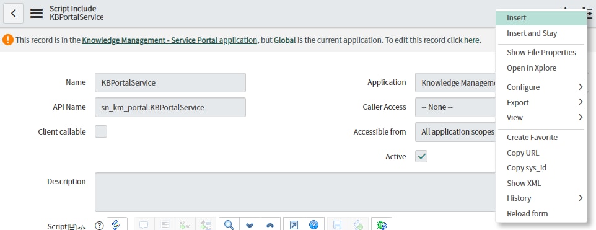Choose Show XML menu entry

[x=541, y=184]
